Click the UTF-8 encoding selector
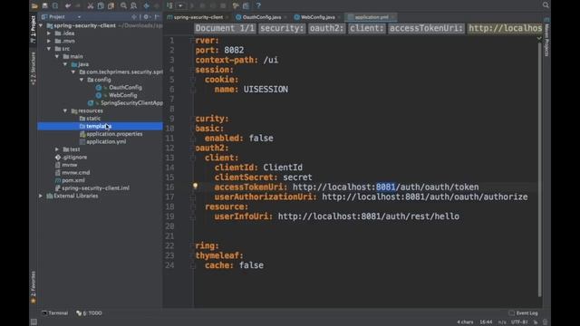This screenshot has height=326, width=580. click(519, 322)
